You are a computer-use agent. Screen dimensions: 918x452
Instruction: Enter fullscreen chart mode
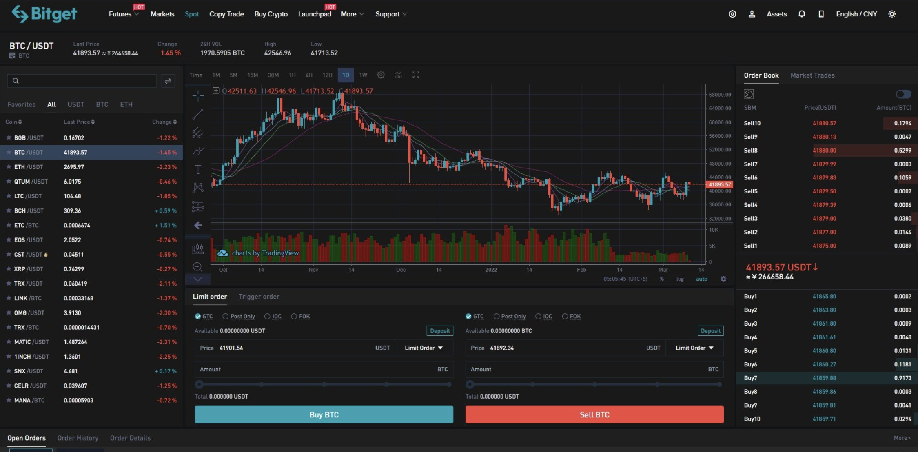click(x=416, y=75)
